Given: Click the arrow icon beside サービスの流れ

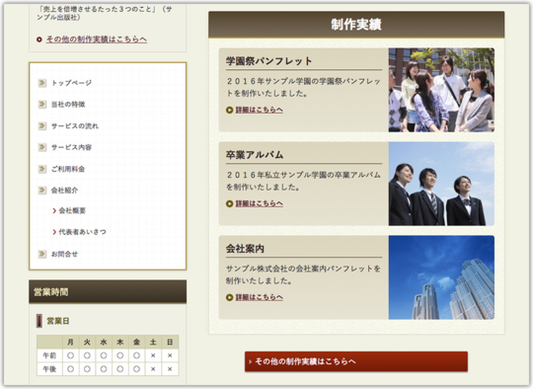Looking at the screenshot, I should point(42,125).
